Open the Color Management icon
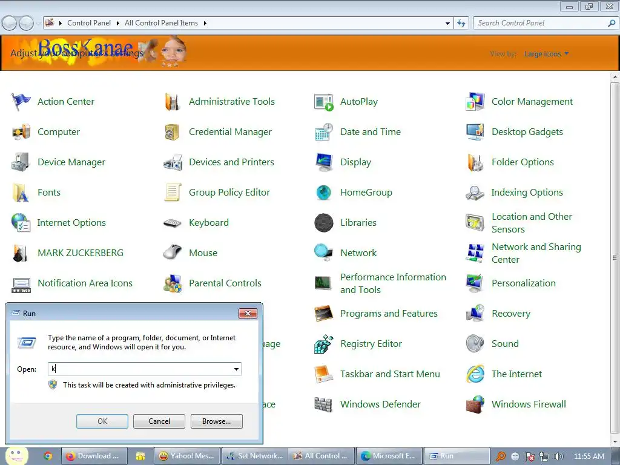This screenshot has height=465, width=620. click(x=475, y=102)
